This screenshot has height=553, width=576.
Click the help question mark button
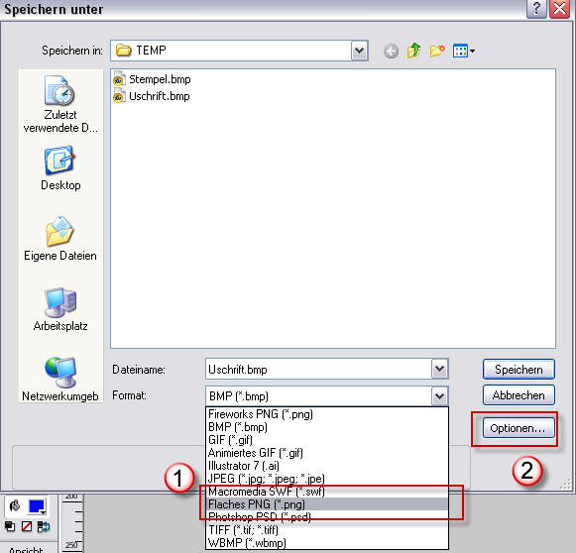point(536,9)
